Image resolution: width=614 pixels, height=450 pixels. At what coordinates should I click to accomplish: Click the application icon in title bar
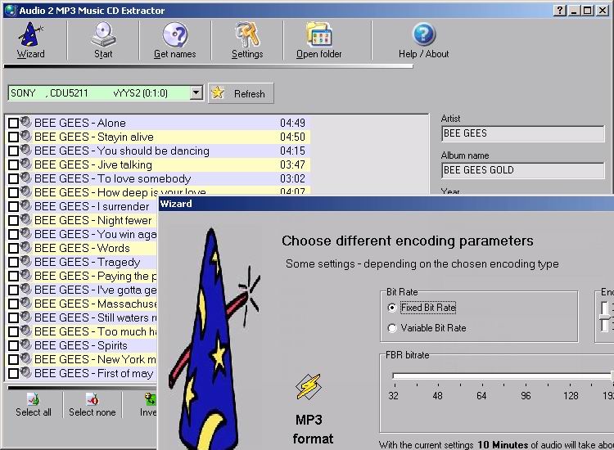point(10,10)
